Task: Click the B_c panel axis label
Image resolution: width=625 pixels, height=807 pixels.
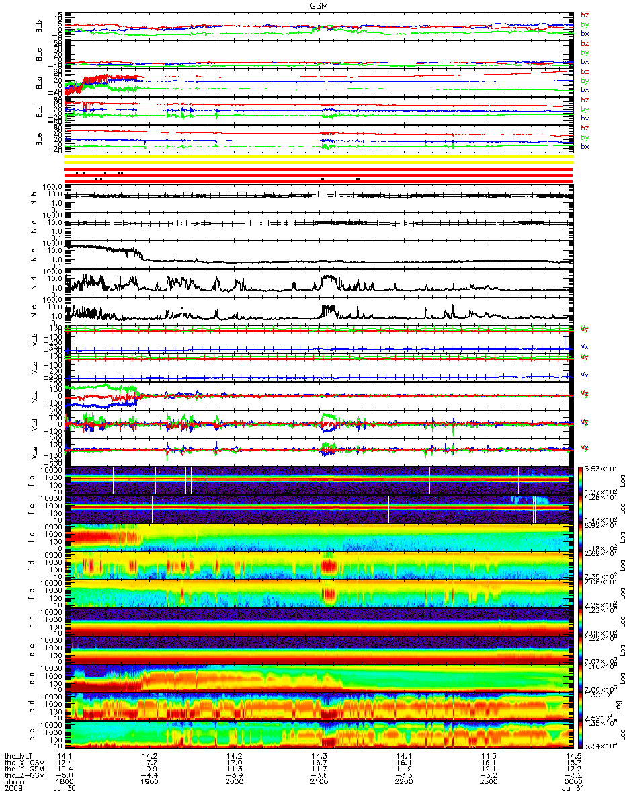Action: click(40, 54)
